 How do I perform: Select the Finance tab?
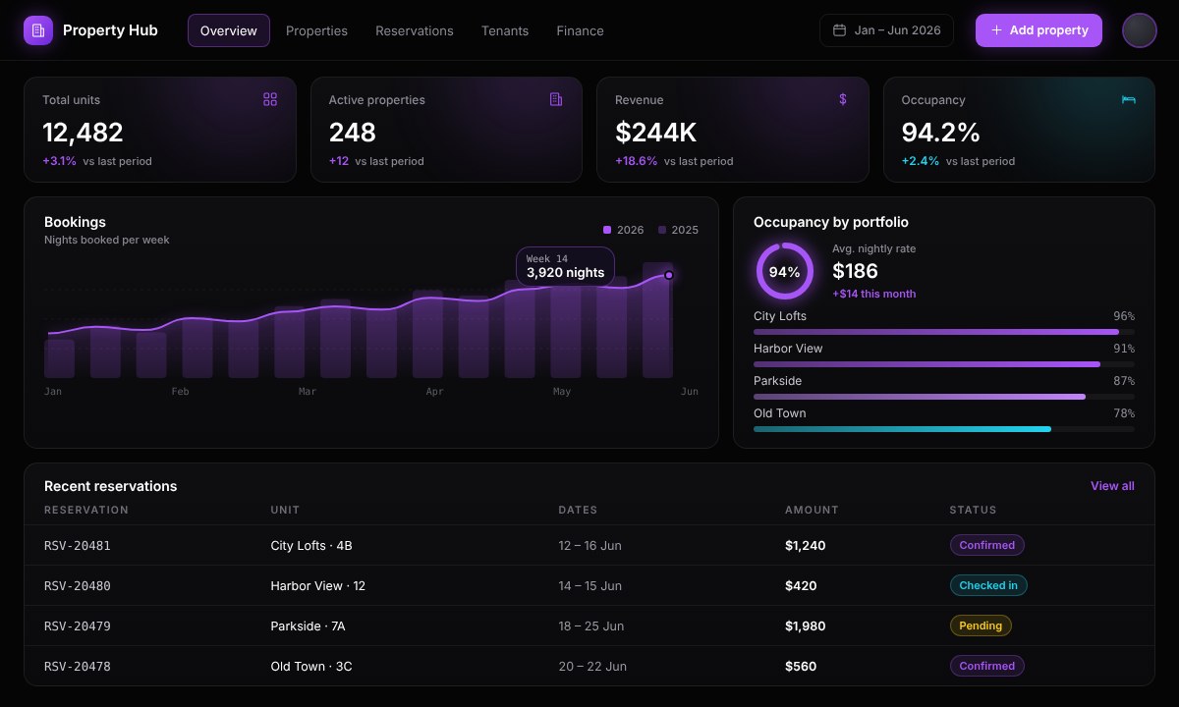580,30
